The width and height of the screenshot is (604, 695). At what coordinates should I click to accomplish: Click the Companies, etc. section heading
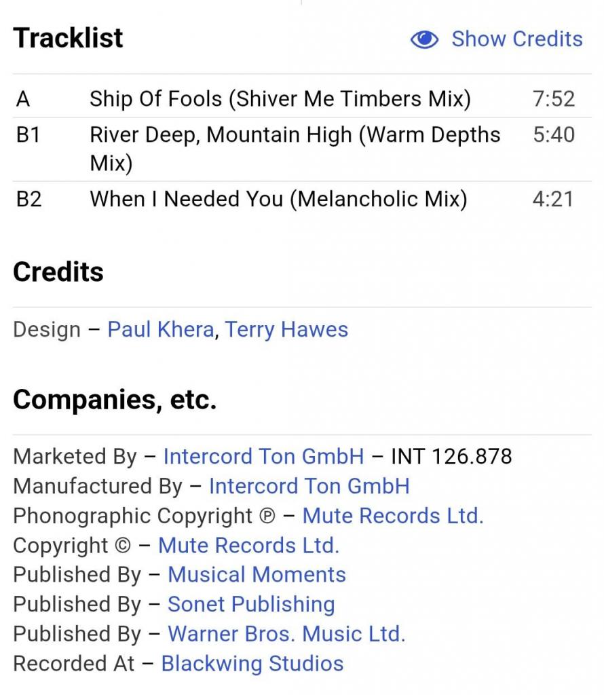(x=115, y=400)
